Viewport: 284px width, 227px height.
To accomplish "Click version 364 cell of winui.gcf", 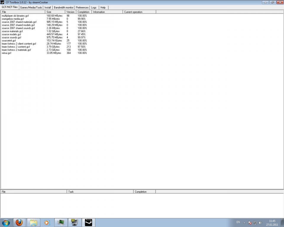I will tap(68, 53).
